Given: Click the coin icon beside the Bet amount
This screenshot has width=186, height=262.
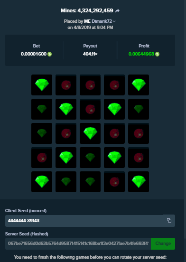Looking at the screenshot, I should pyautogui.click(x=50, y=54).
